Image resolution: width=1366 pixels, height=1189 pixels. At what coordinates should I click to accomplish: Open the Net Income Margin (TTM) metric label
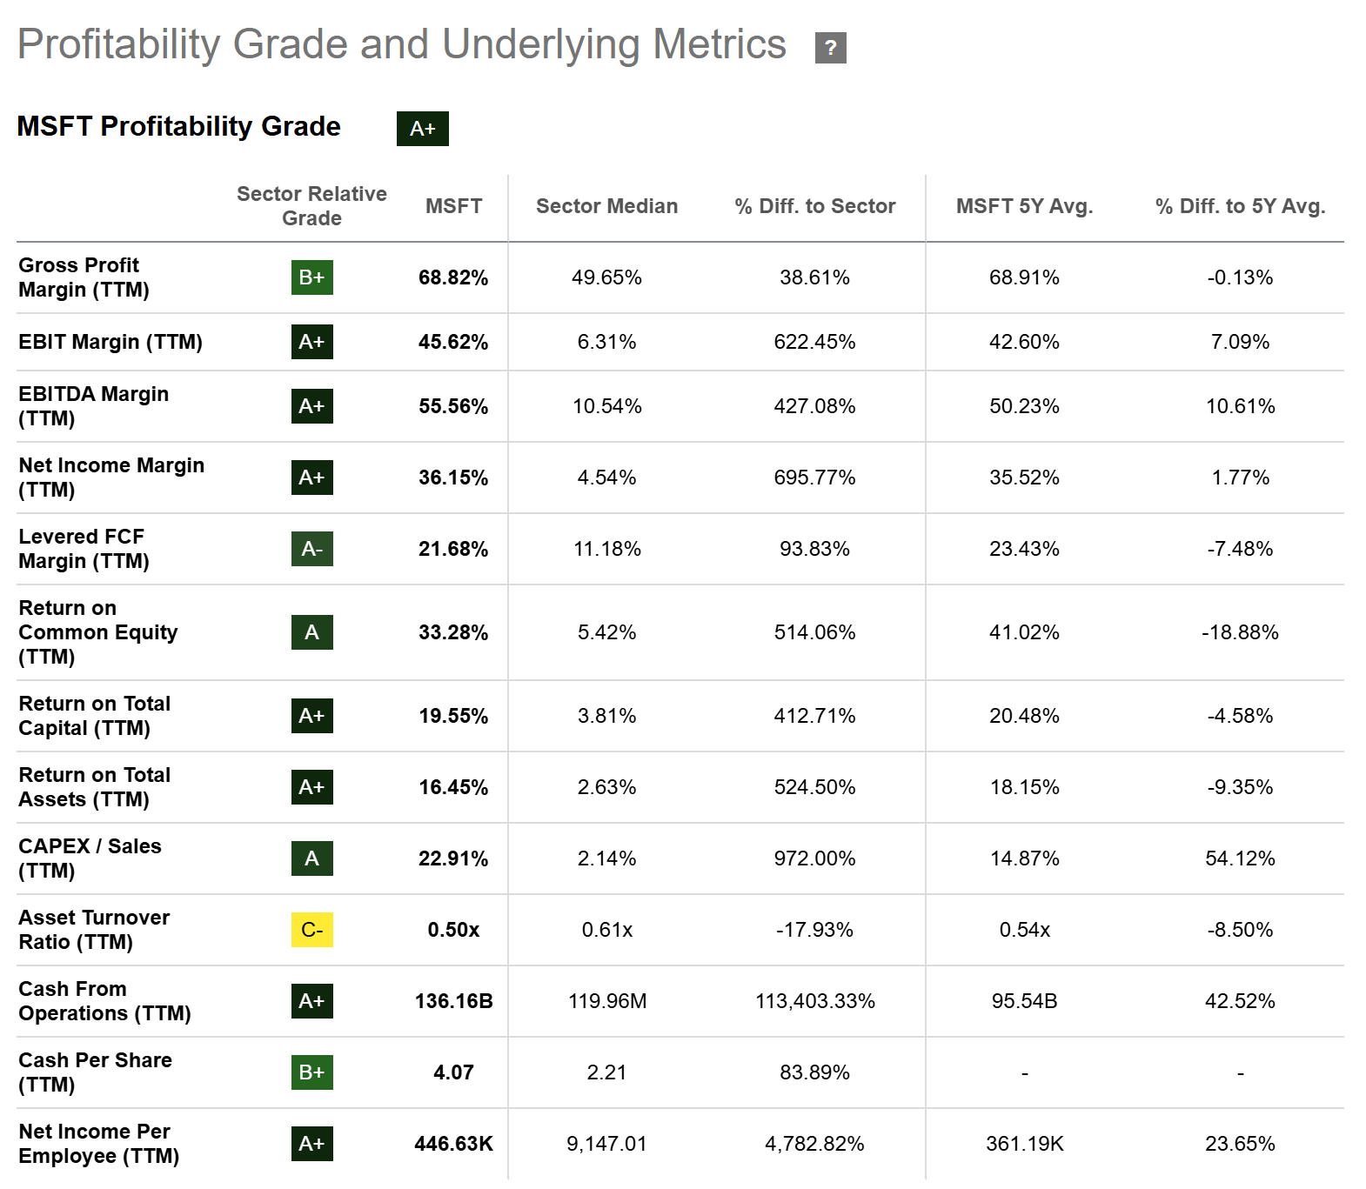coord(111,478)
